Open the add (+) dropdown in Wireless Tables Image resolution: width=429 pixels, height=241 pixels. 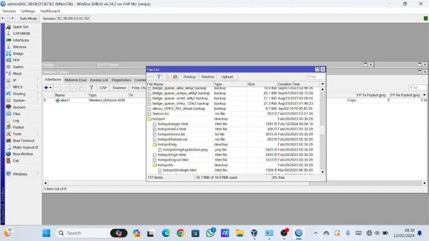(x=48, y=88)
